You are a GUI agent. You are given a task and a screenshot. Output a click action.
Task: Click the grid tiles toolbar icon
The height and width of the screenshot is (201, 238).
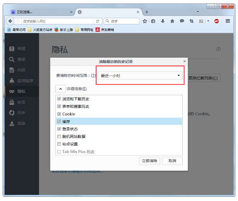(x=201, y=21)
